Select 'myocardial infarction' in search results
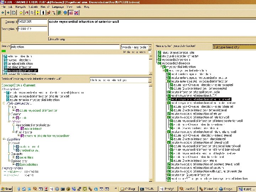This screenshot has height=192, width=256. pyautogui.click(x=22, y=70)
